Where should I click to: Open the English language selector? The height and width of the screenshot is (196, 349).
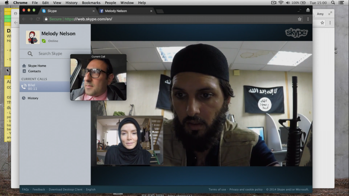click(x=91, y=190)
